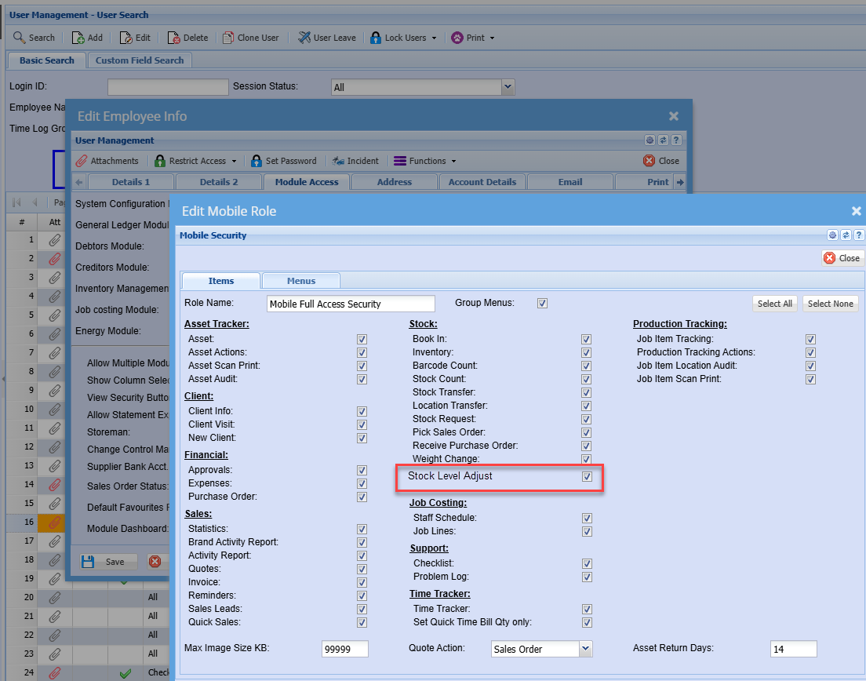Click the Set Password lock icon
866x681 pixels.
pos(257,161)
